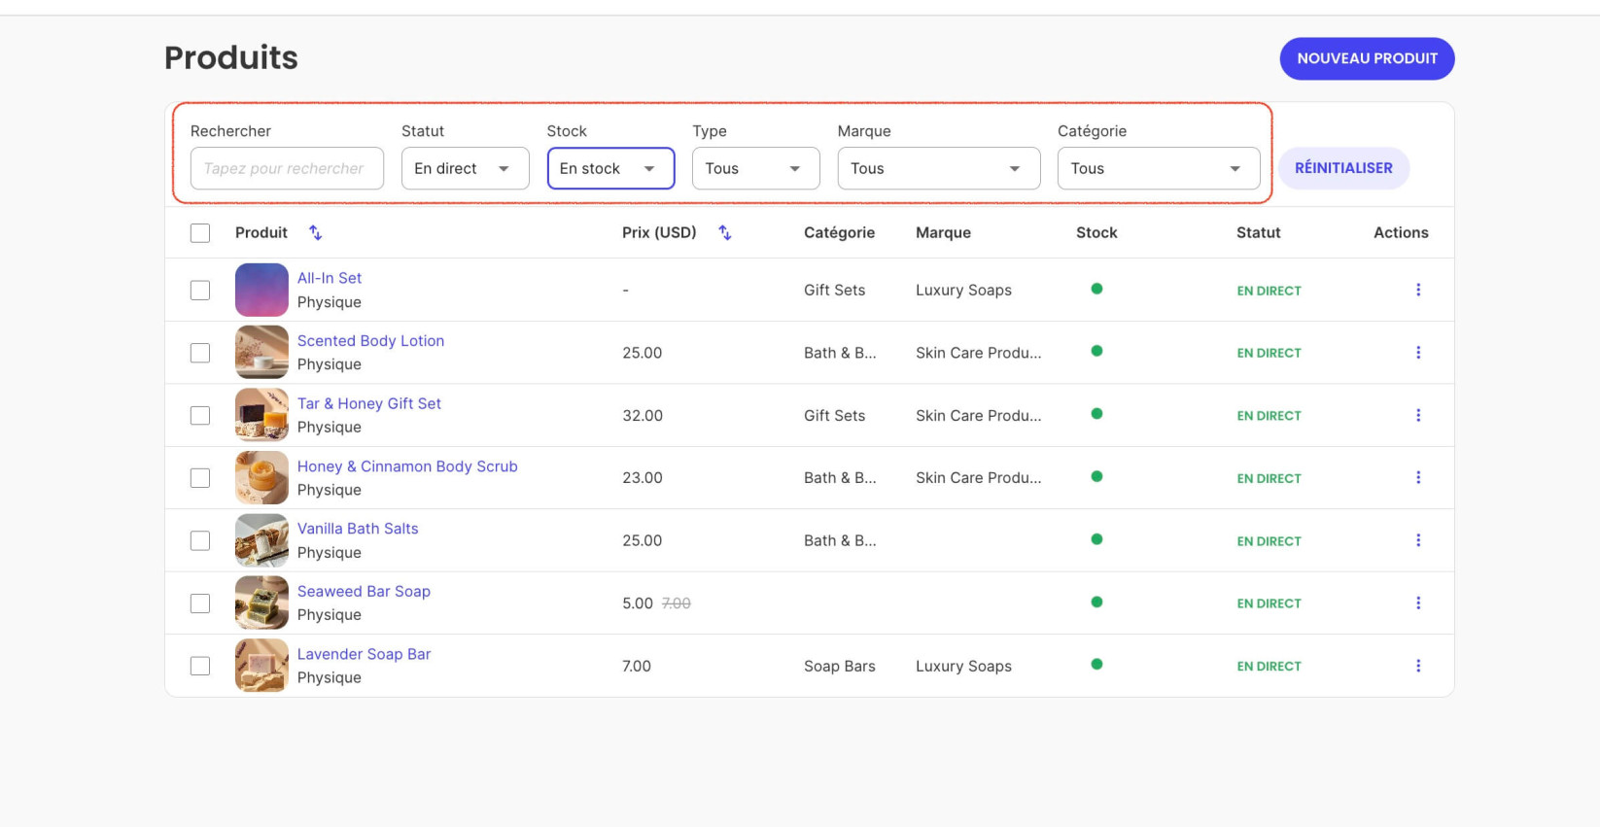Image resolution: width=1600 pixels, height=827 pixels.
Task: Sort by Produit column arrows
Action: [x=315, y=232]
